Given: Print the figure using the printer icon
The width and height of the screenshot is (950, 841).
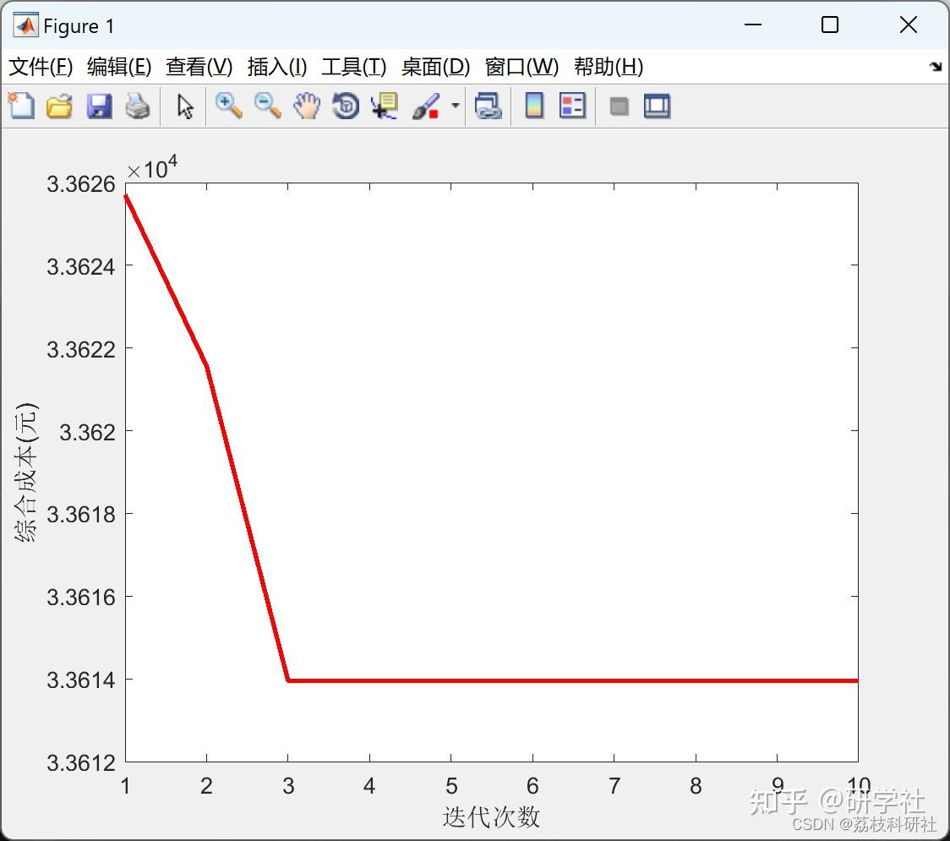Looking at the screenshot, I should [138, 106].
